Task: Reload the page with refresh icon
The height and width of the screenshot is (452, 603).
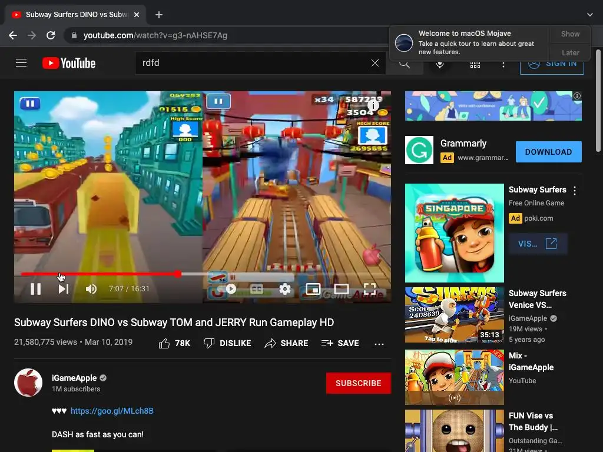Action: pos(51,35)
